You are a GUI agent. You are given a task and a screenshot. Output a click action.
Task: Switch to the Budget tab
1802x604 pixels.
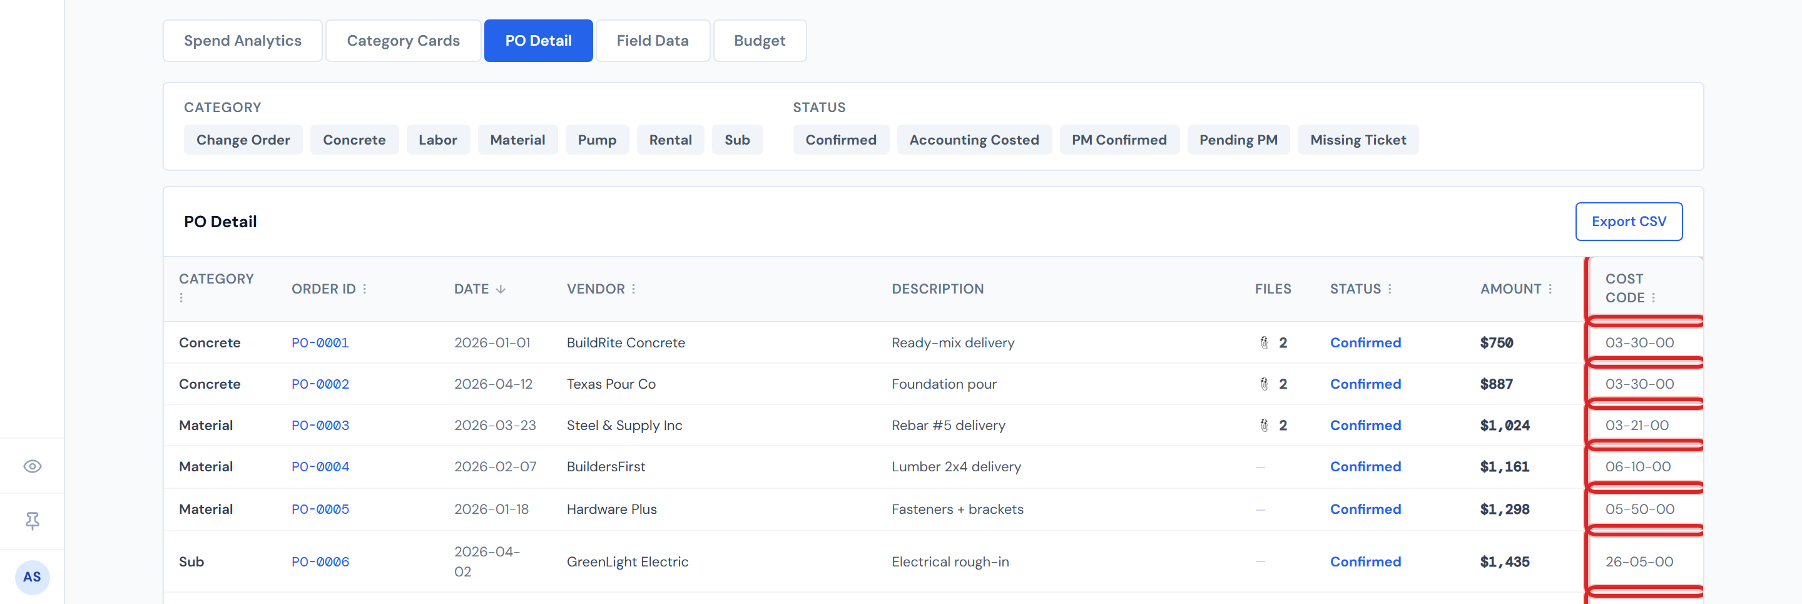tap(760, 41)
